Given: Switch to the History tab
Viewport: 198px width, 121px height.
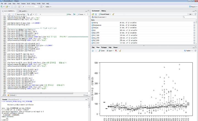Looking at the screenshot, I should point(104,10).
